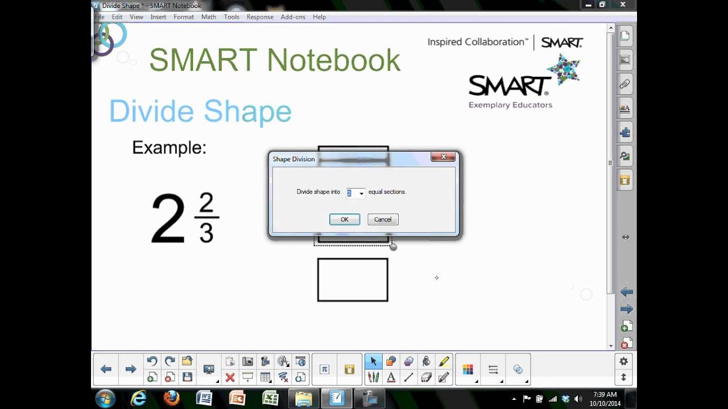Close the Shape Division dialog
The height and width of the screenshot is (409, 728).
[443, 157]
